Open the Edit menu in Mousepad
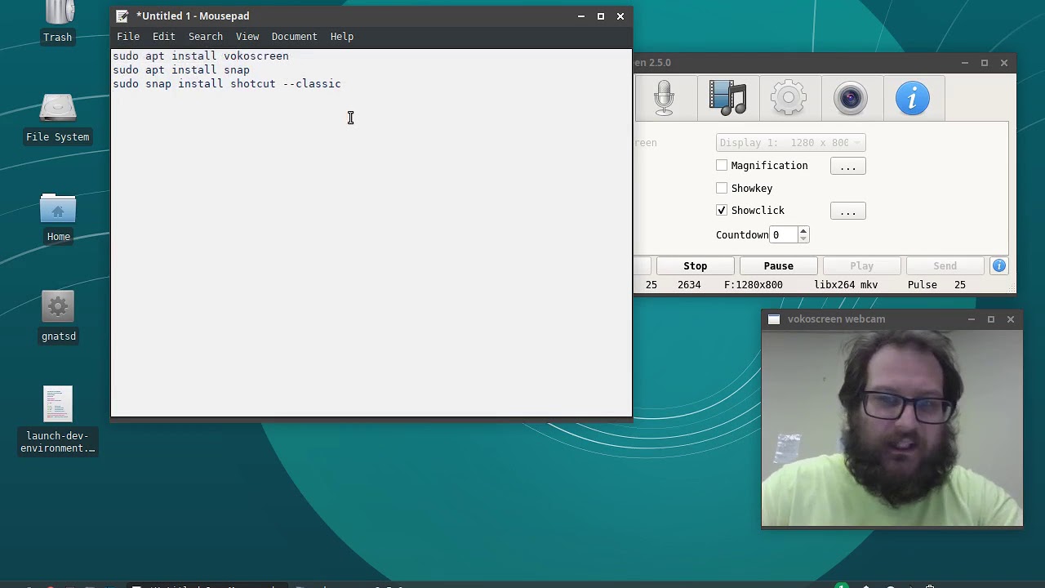Viewport: 1045px width, 588px height. click(x=163, y=37)
